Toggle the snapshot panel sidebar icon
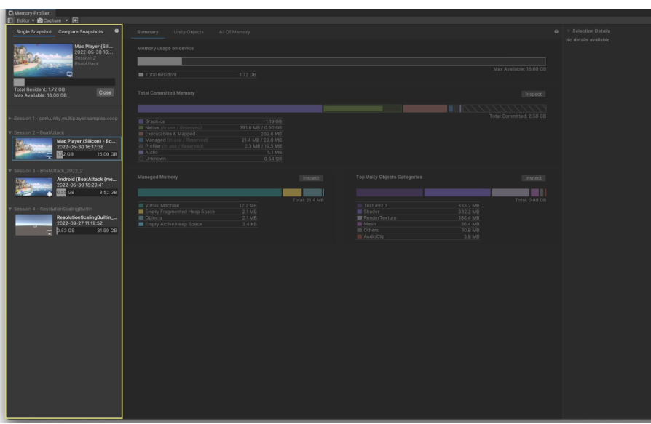The width and height of the screenshot is (651, 424). 10,20
